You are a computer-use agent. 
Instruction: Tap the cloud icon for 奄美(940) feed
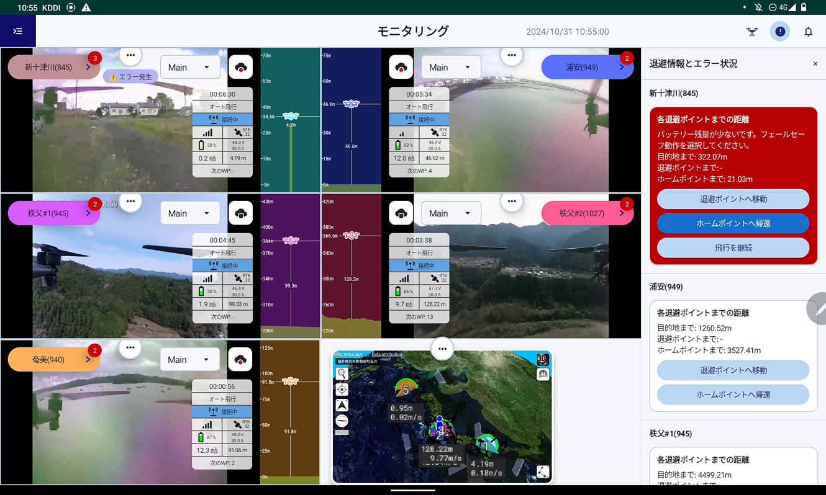tap(240, 360)
